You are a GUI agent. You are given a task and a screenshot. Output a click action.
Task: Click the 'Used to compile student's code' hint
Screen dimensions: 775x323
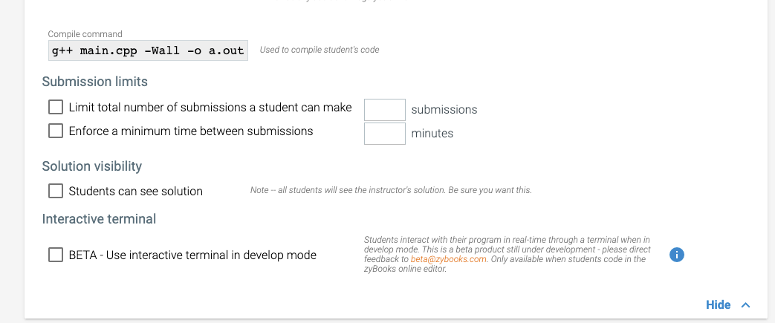point(320,50)
